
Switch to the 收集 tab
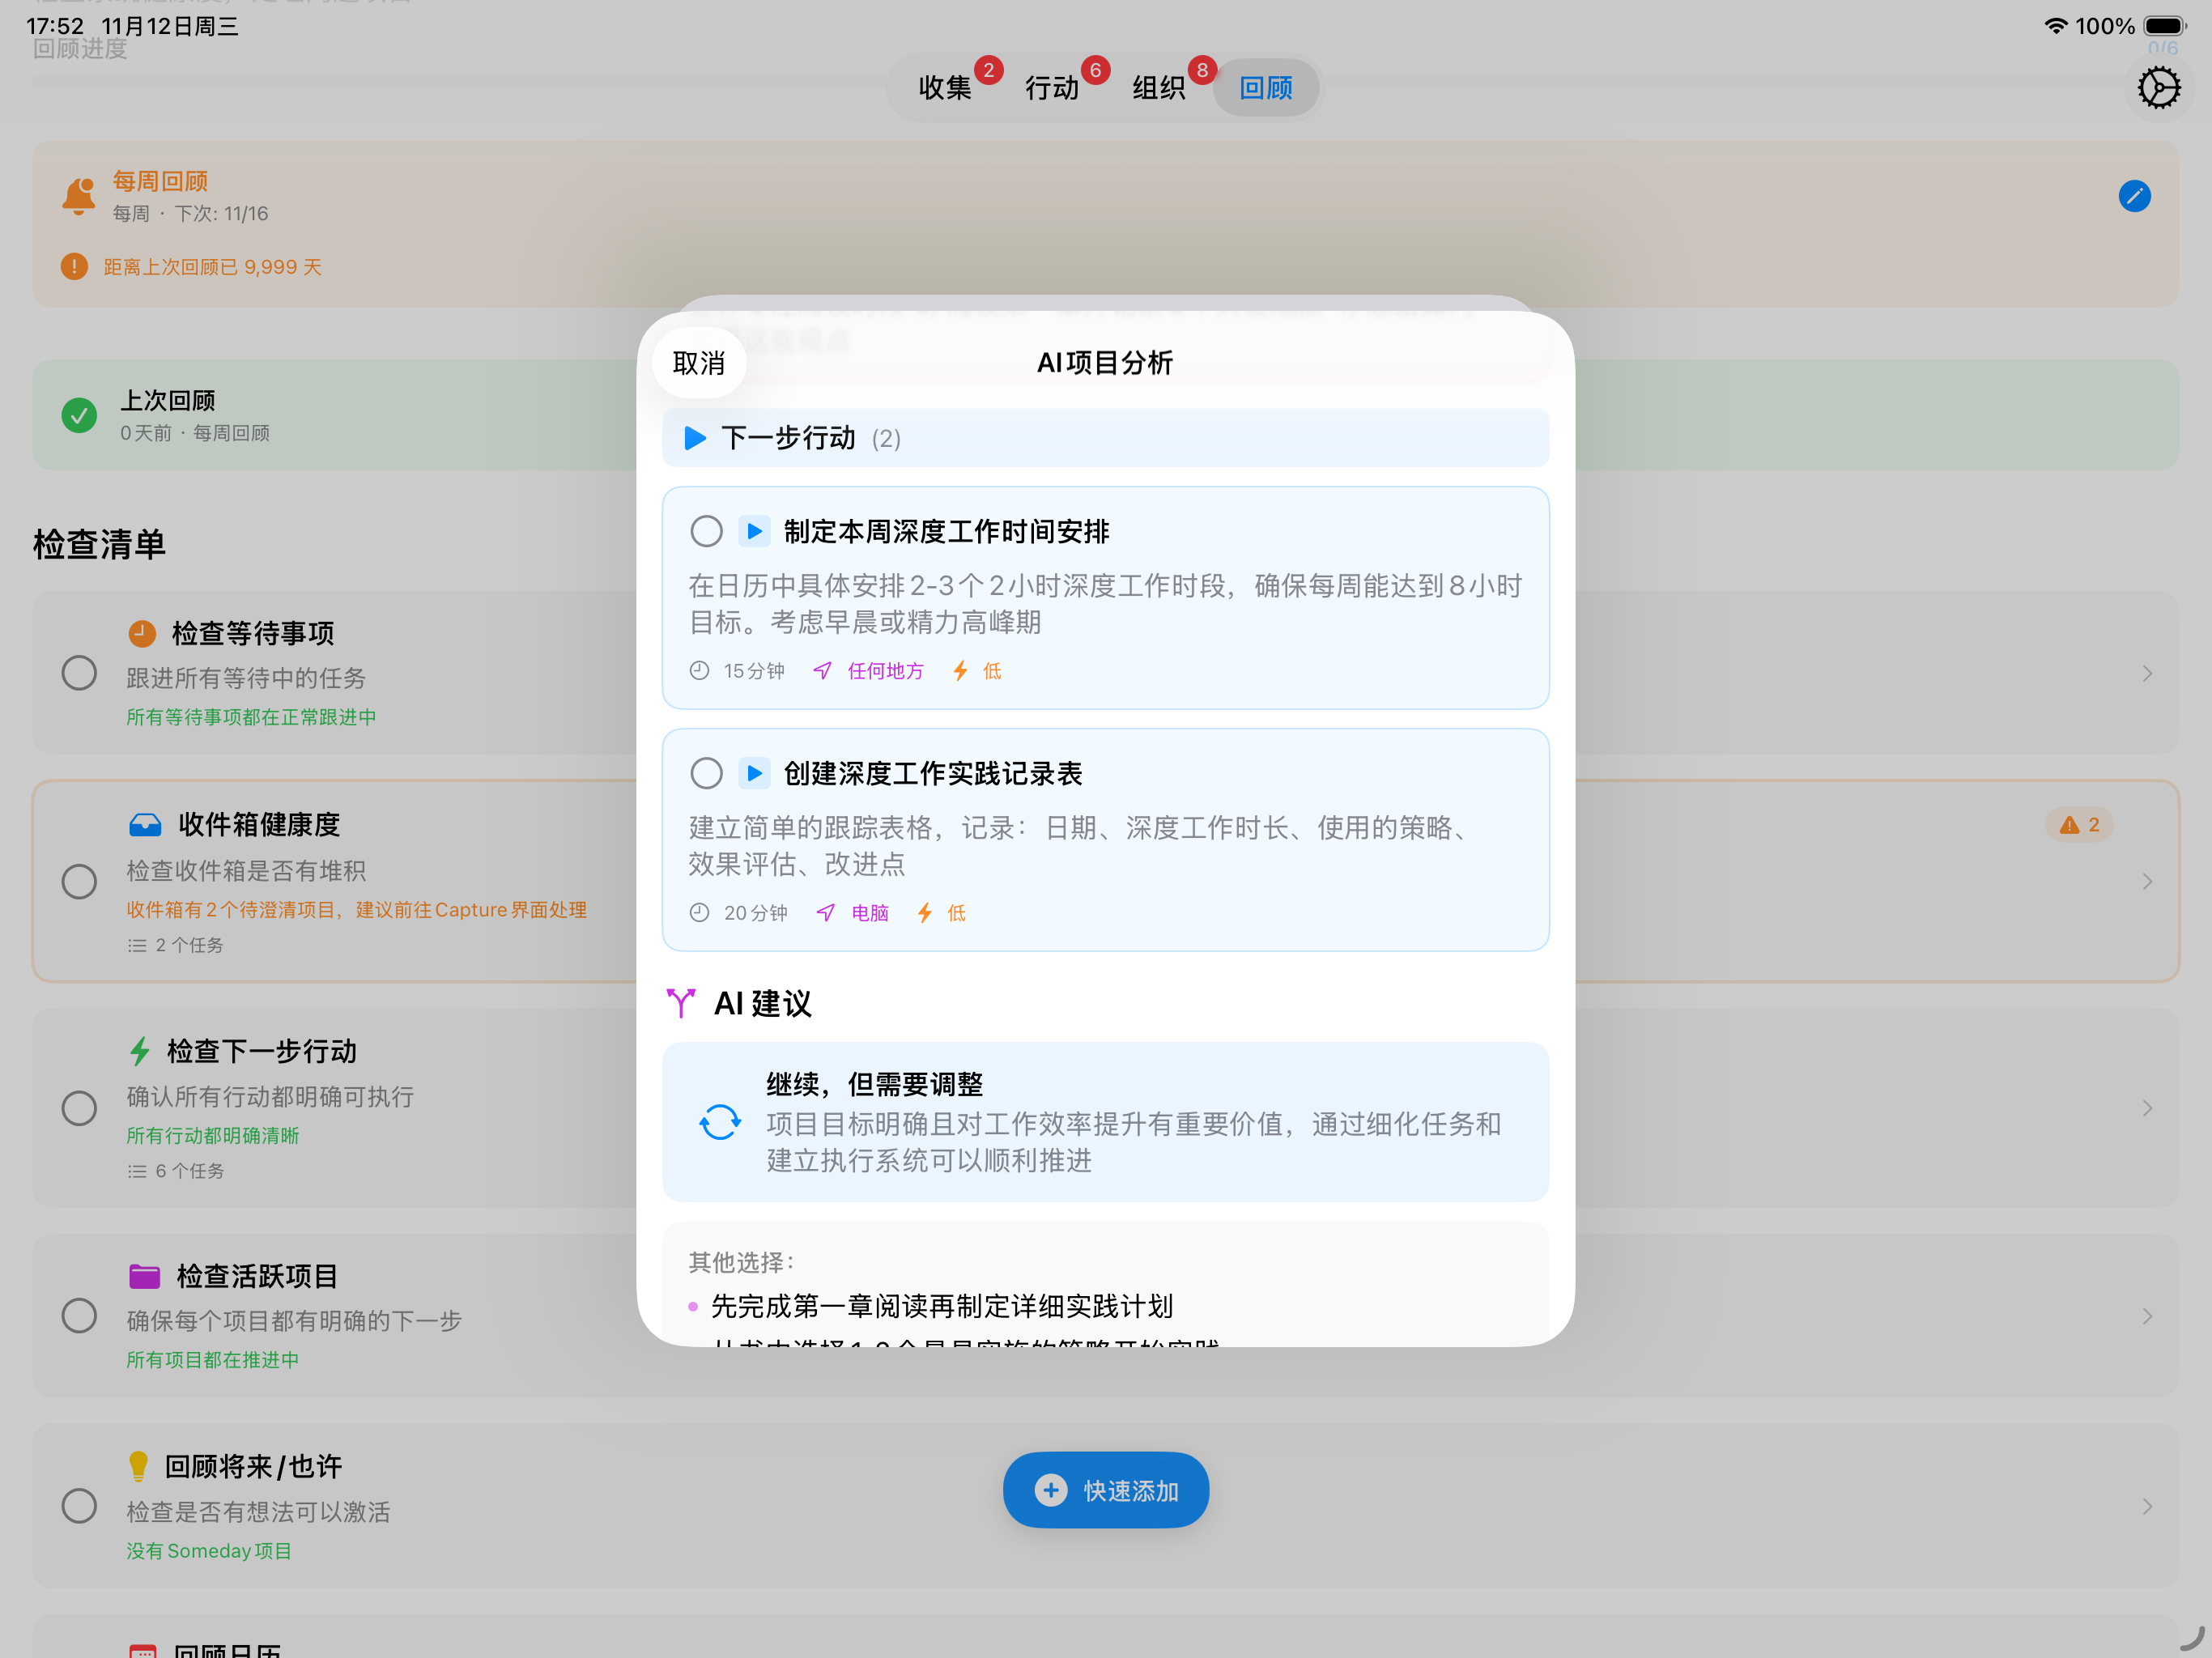(x=945, y=88)
